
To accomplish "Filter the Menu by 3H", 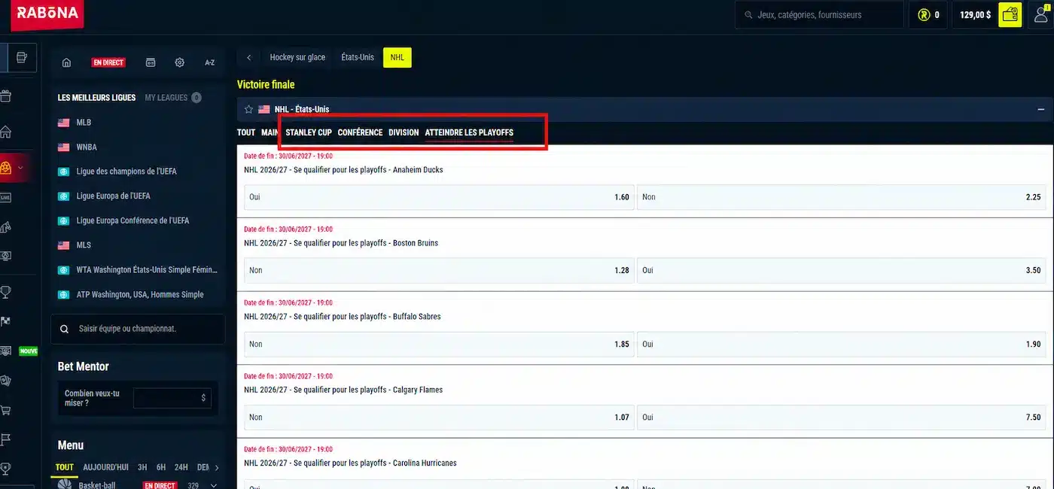I will (x=142, y=467).
